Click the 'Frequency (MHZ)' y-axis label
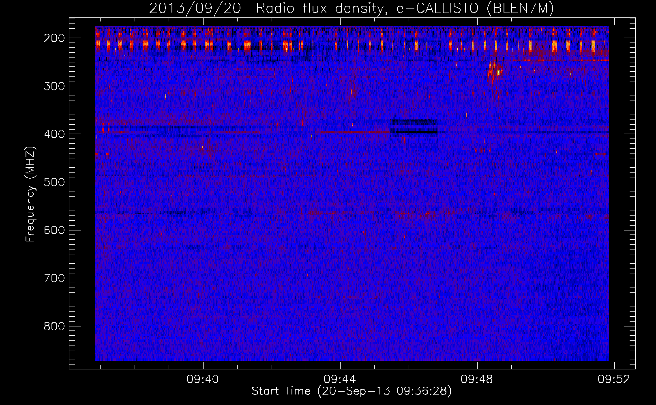 [30, 194]
